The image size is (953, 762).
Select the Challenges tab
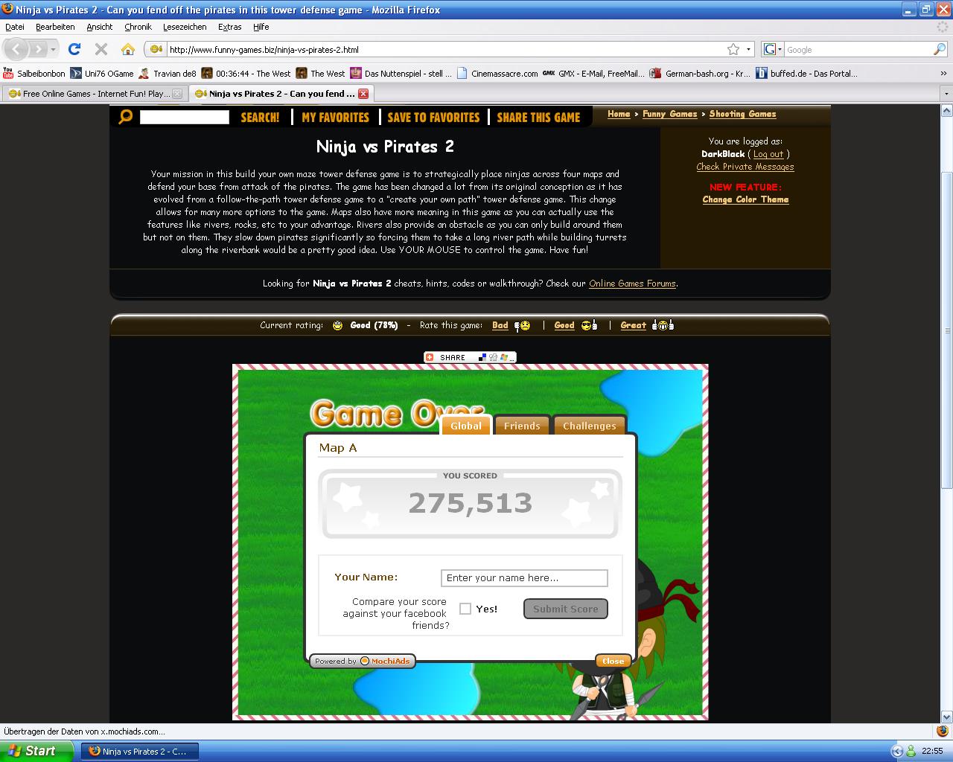coord(590,426)
